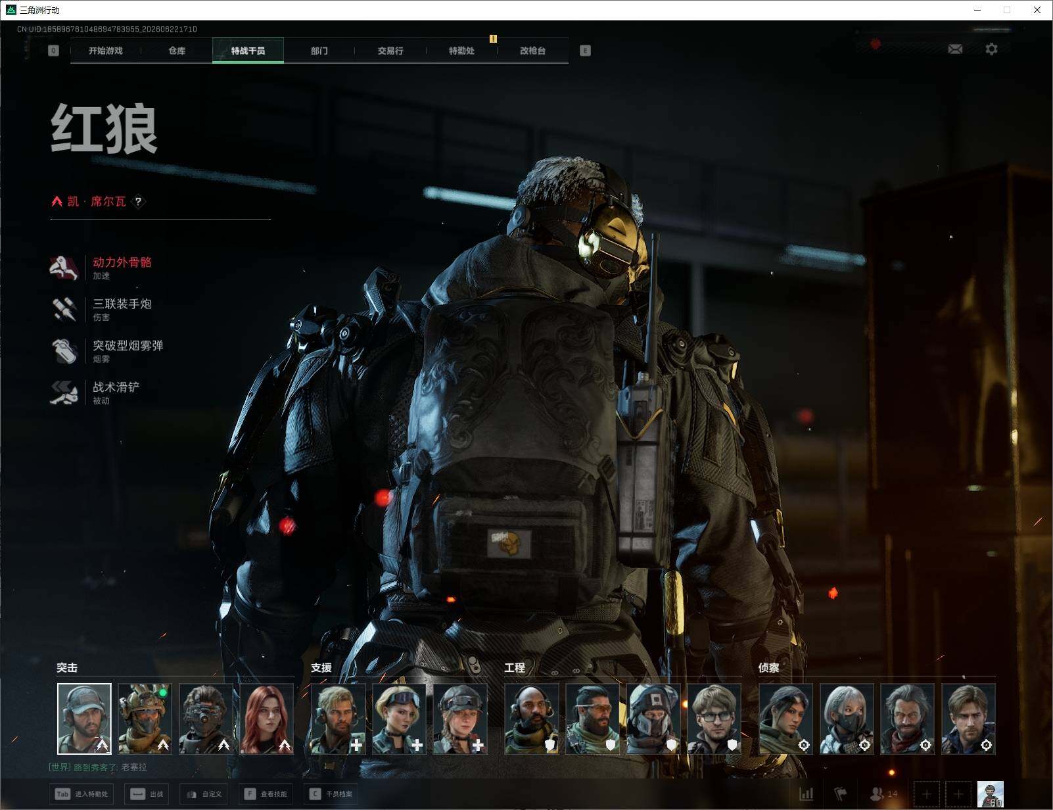Viewport: 1053px width, 810px height.
Task: Click the 进入特勤处 Tab button
Action: pyautogui.click(x=82, y=794)
